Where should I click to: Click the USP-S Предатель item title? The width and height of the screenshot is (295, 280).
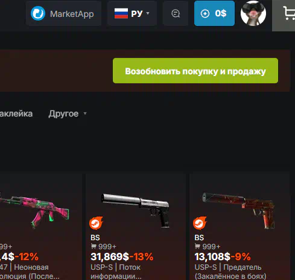(230, 272)
